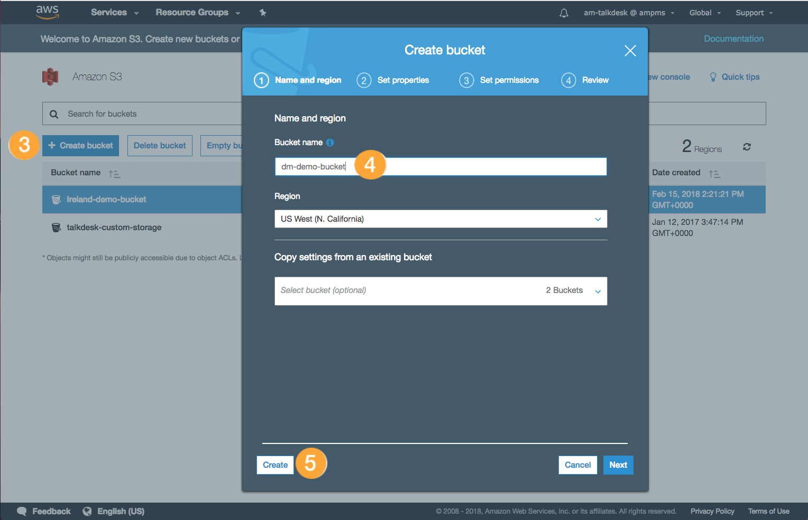Refresh the bucket list with the reload icon
The width and height of the screenshot is (808, 520).
pos(747,147)
